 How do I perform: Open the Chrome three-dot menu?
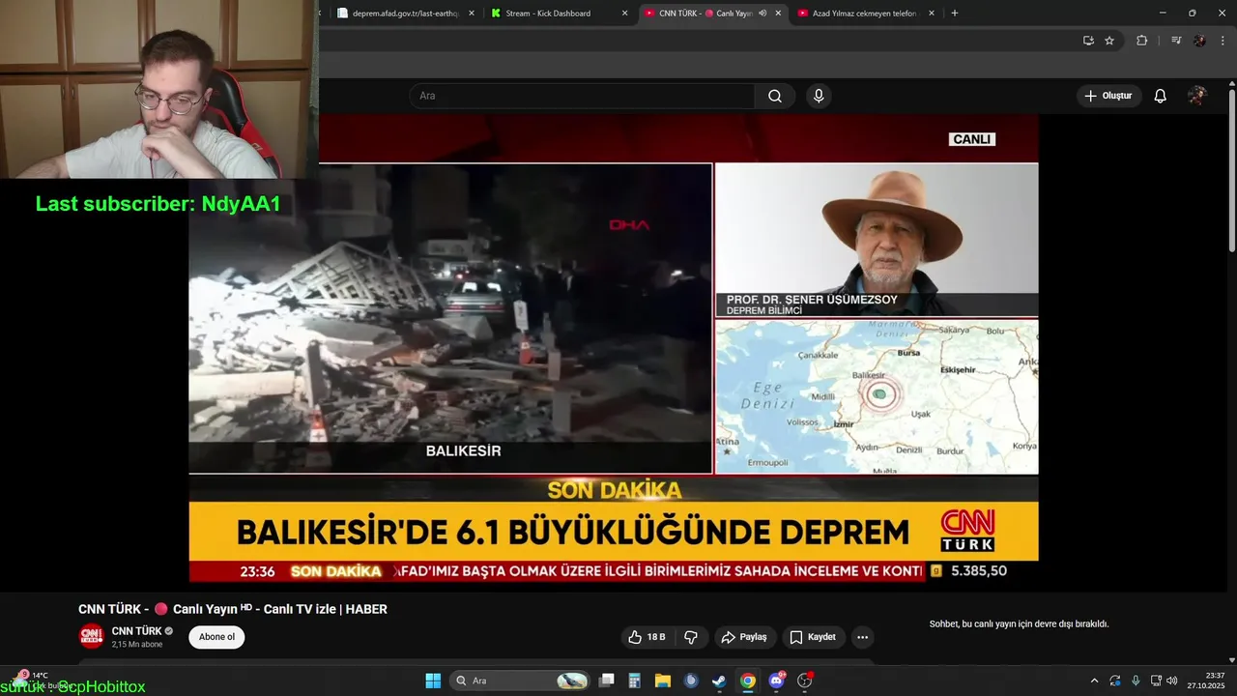coord(1223,41)
